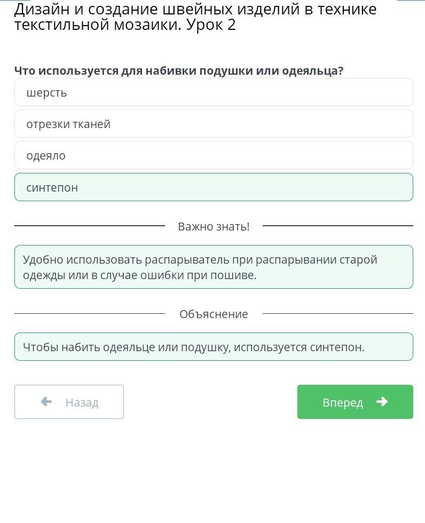Click the divider line left of Важно знать!

90,226
